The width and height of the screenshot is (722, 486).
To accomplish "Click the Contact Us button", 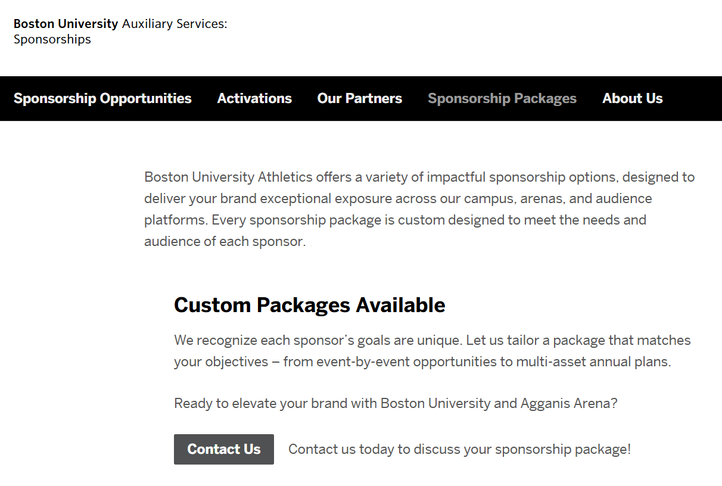I will pos(224,449).
